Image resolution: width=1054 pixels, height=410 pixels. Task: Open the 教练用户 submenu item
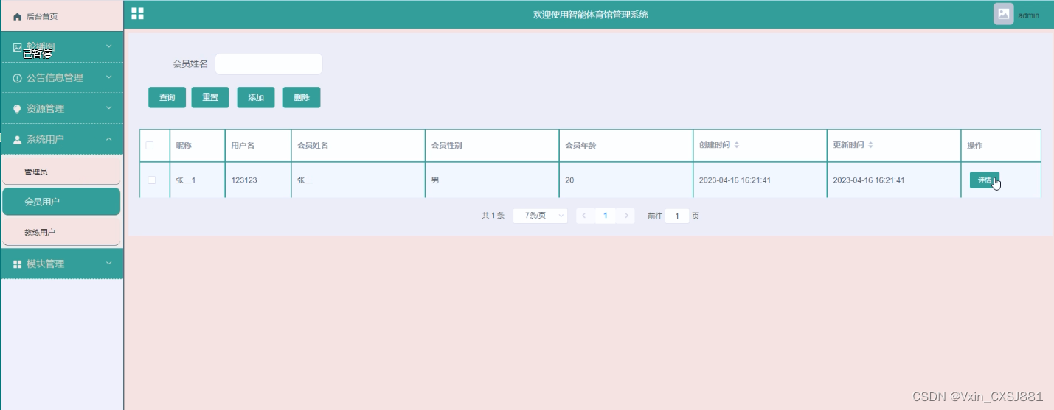pos(61,232)
